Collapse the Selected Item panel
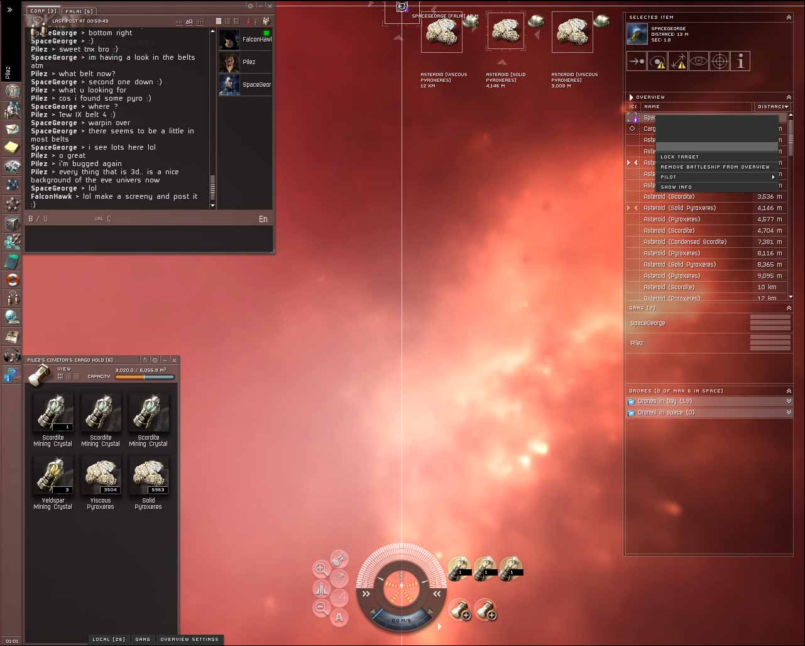This screenshot has height=646, width=805. pyautogui.click(x=789, y=17)
